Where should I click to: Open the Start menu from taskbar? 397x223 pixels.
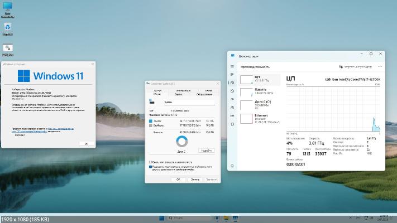[162, 218]
